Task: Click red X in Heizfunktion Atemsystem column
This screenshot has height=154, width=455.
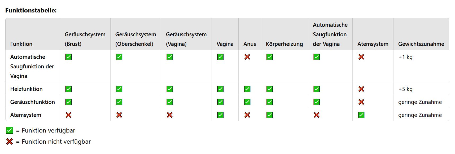Action: point(361,89)
